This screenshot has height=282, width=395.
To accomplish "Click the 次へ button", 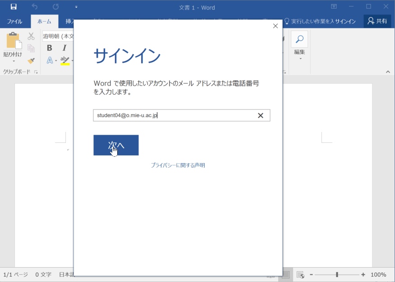I will [x=116, y=145].
